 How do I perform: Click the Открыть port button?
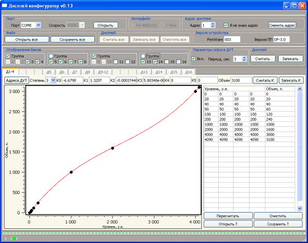point(105,25)
